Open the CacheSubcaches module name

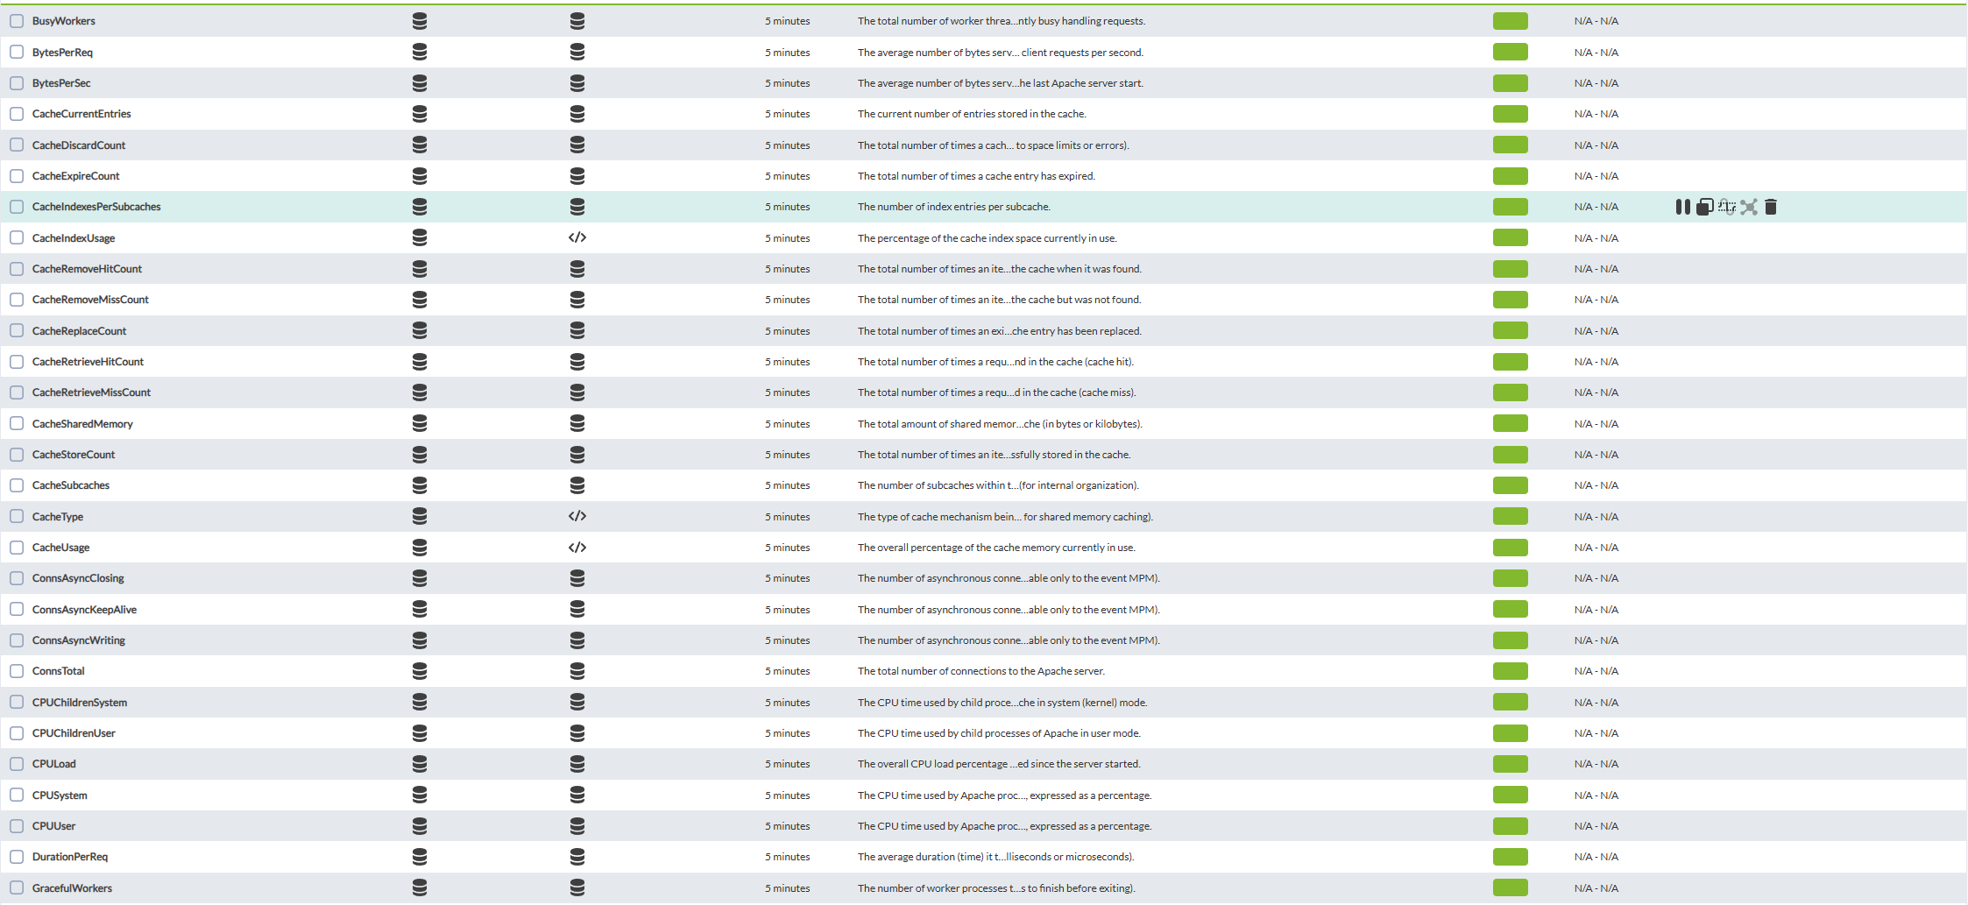(x=71, y=485)
